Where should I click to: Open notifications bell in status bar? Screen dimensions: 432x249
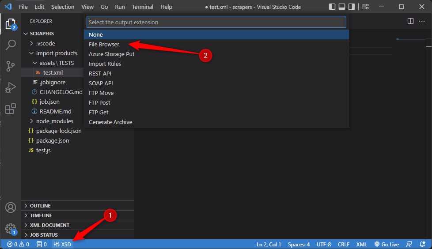tap(422, 244)
